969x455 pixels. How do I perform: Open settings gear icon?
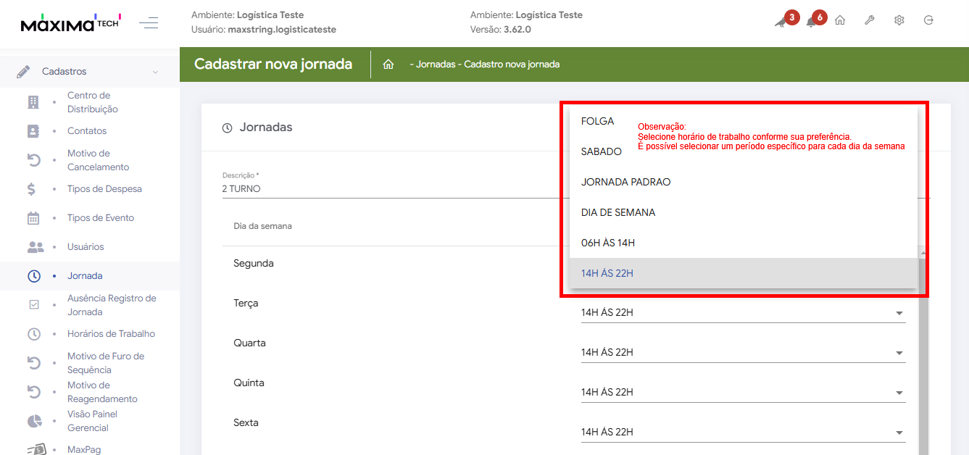pos(899,20)
